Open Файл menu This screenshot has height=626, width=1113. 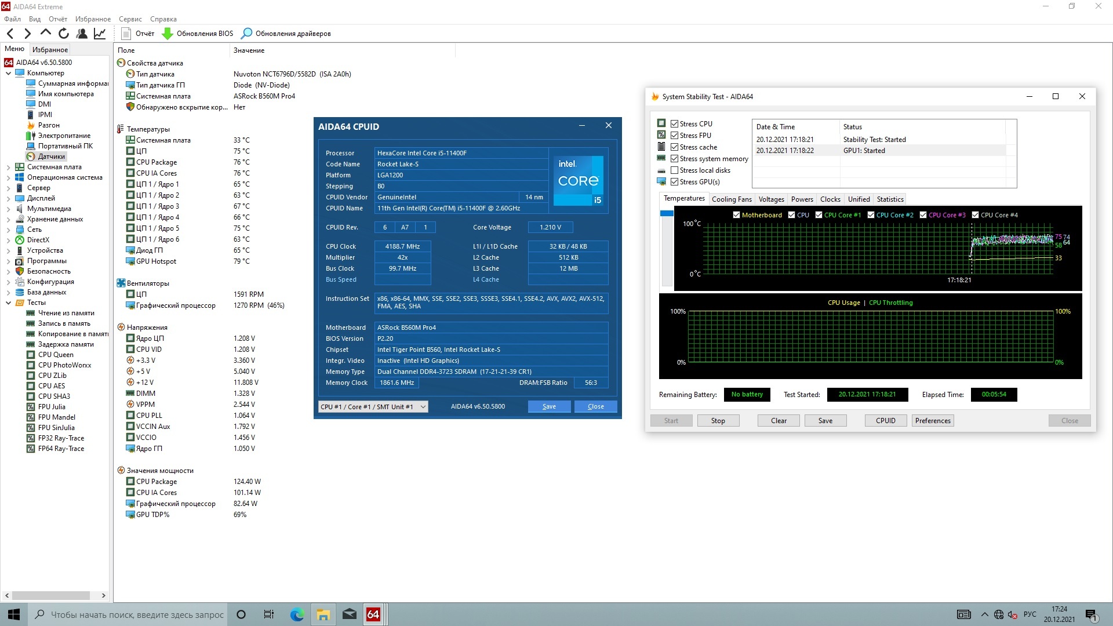pyautogui.click(x=12, y=19)
